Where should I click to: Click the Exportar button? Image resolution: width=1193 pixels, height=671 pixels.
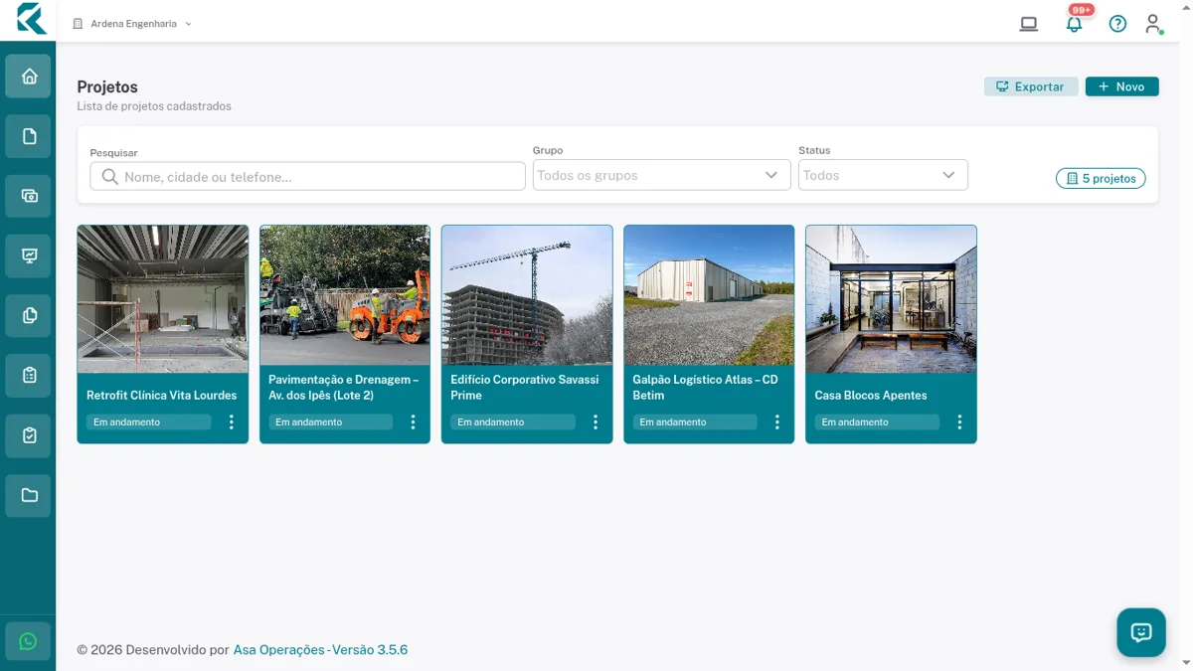[1031, 86]
